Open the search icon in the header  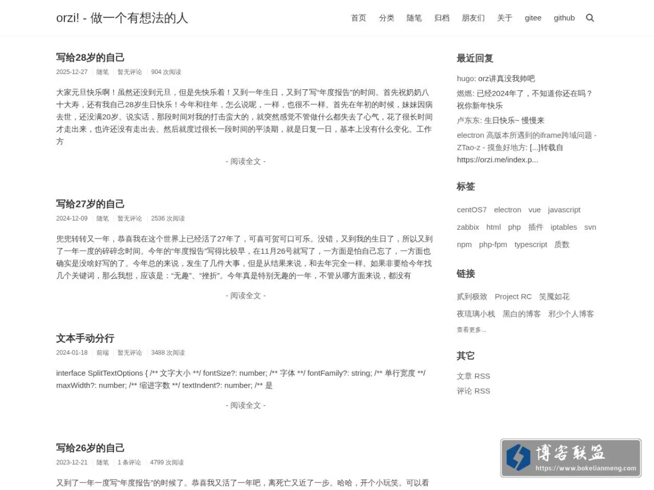point(590,18)
